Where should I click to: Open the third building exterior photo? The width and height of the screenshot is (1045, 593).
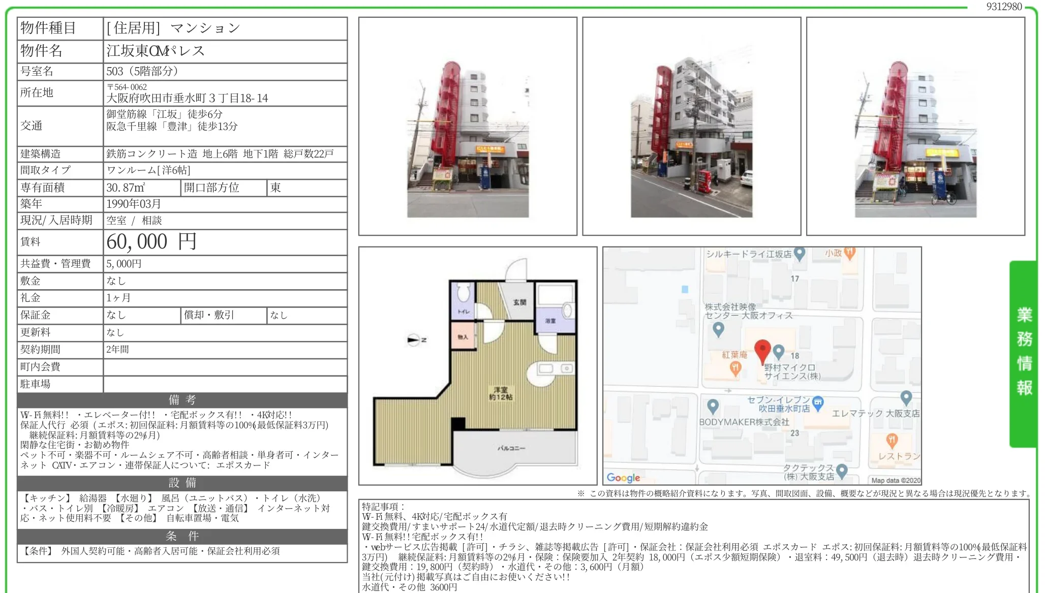pyautogui.click(x=915, y=138)
